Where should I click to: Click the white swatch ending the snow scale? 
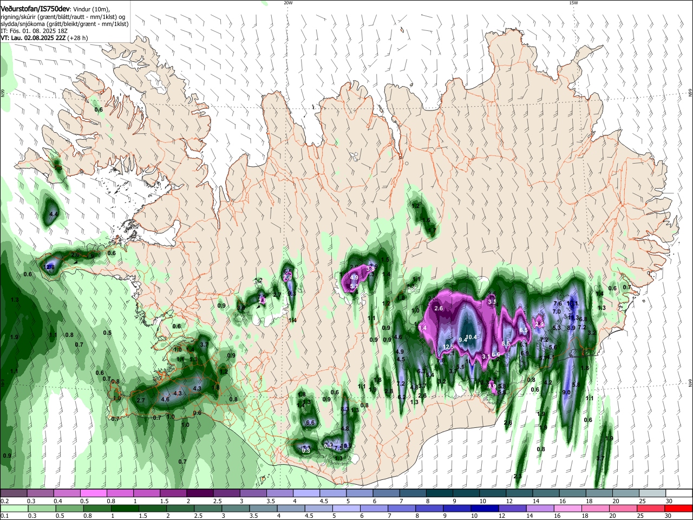(x=678, y=493)
